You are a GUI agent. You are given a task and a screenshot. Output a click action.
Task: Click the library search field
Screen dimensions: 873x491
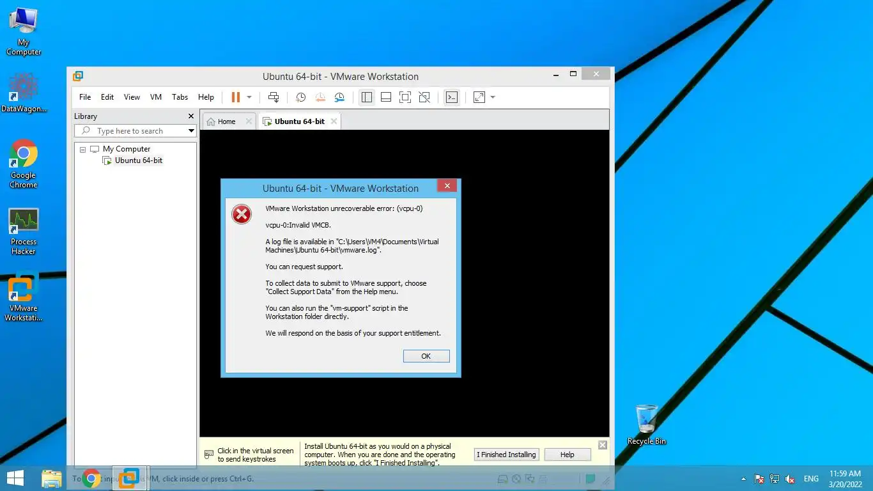(x=130, y=131)
